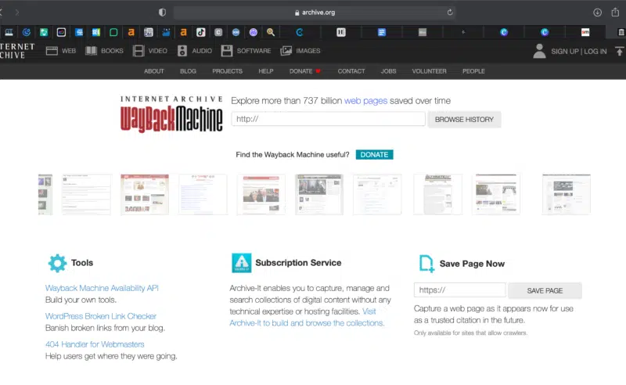This screenshot has height=385, width=626.
Task: Click the archive.org address bar
Action: (315, 13)
